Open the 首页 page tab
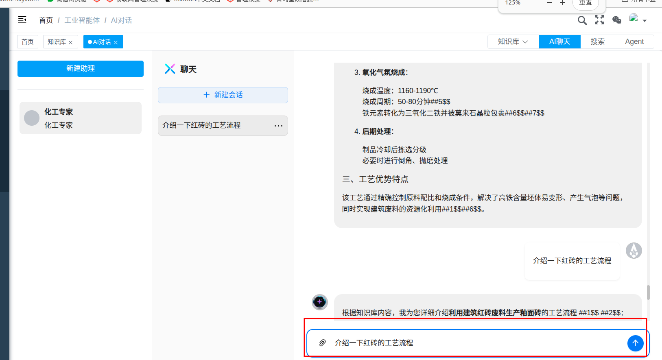This screenshot has height=360, width=662. [28, 42]
